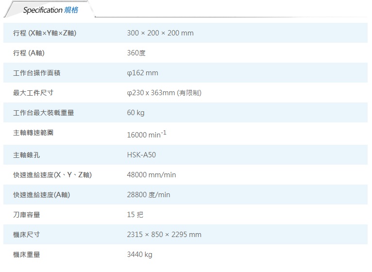Click the 主軸錐孔 label

click(x=26, y=155)
